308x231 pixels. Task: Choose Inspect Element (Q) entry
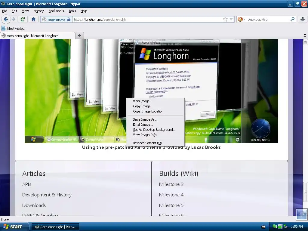click(156, 143)
